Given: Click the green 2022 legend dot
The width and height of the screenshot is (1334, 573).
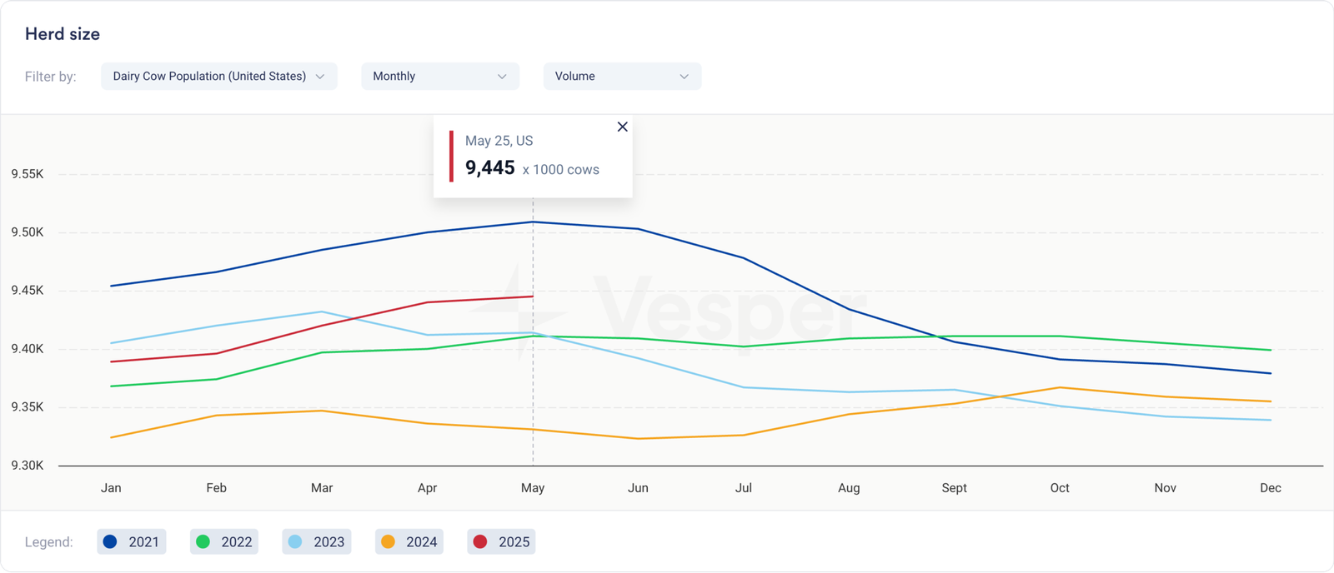Looking at the screenshot, I should coord(203,541).
